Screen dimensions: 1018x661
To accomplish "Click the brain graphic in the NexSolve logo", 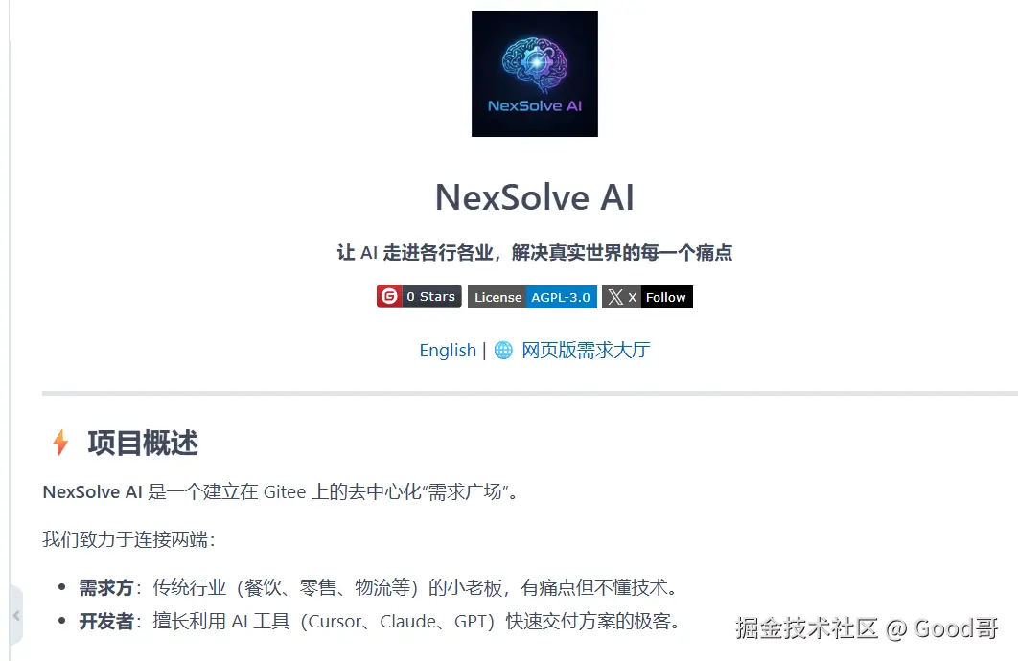I will (534, 63).
